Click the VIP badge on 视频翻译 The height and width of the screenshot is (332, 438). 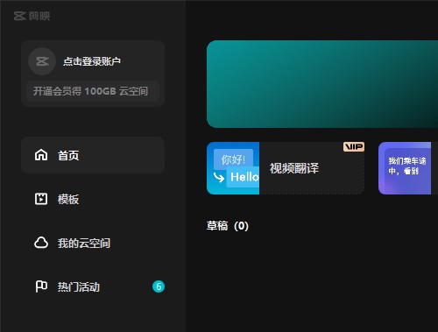(x=354, y=146)
